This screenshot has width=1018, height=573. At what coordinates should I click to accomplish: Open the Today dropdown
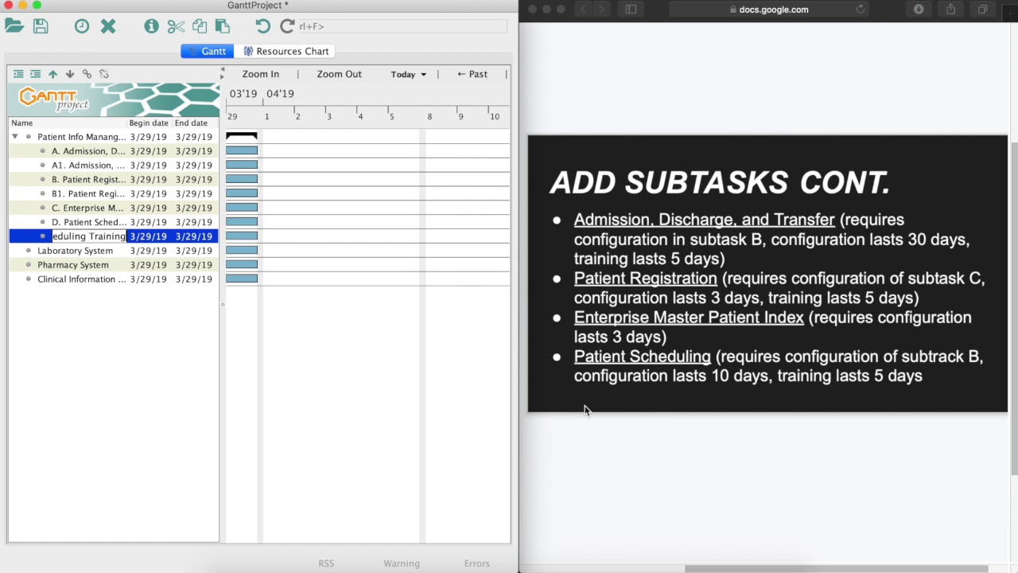click(x=409, y=74)
